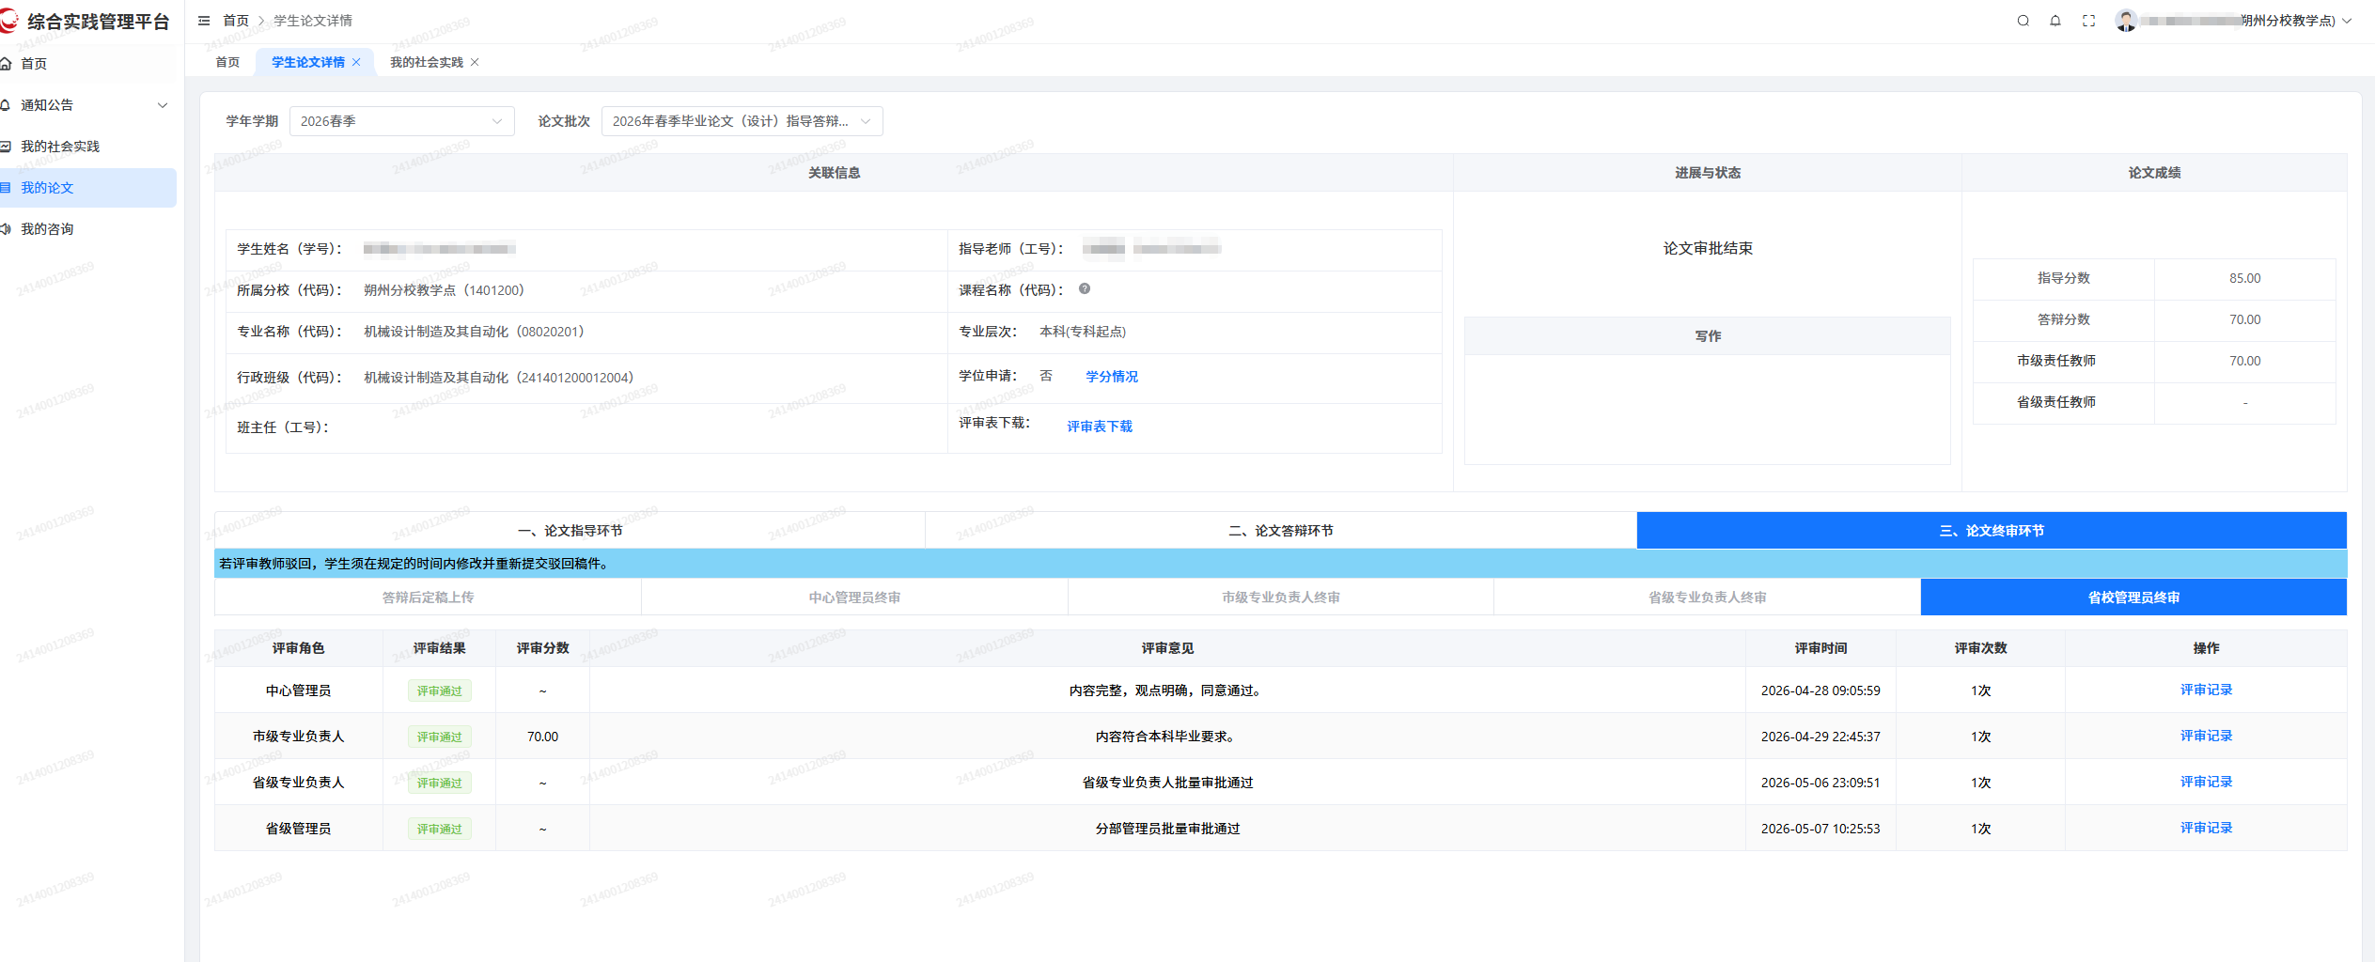Open the search magnifier icon

pyautogui.click(x=2023, y=21)
